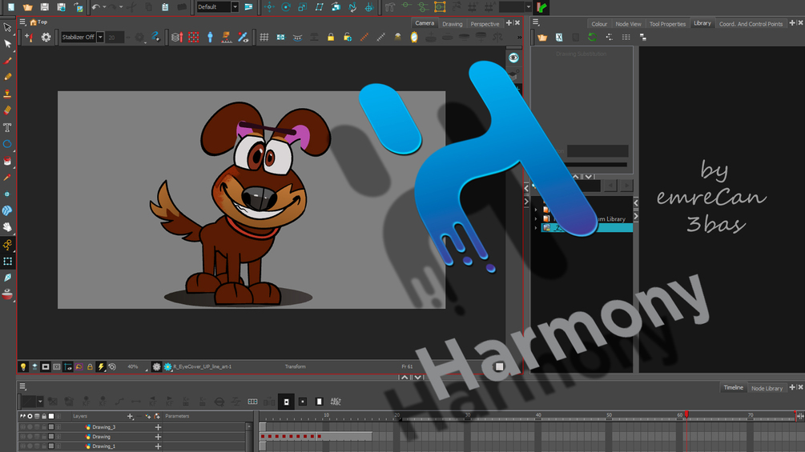The image size is (805, 452).
Task: Enable the lightning bolt preview mode
Action: coord(101,366)
